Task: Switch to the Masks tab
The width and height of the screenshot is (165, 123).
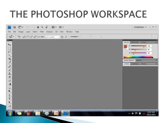Action: tap(139, 60)
